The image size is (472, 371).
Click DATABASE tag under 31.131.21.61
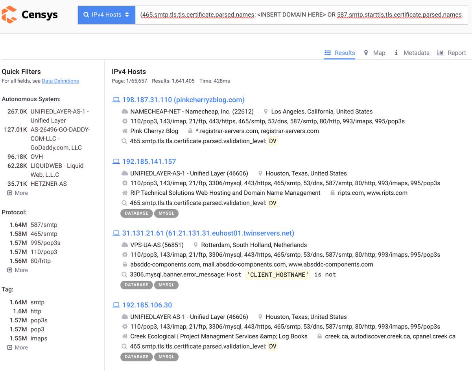(136, 285)
